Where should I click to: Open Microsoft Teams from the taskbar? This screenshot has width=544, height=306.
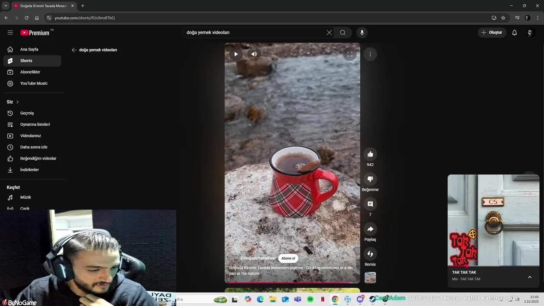pyautogui.click(x=297, y=299)
